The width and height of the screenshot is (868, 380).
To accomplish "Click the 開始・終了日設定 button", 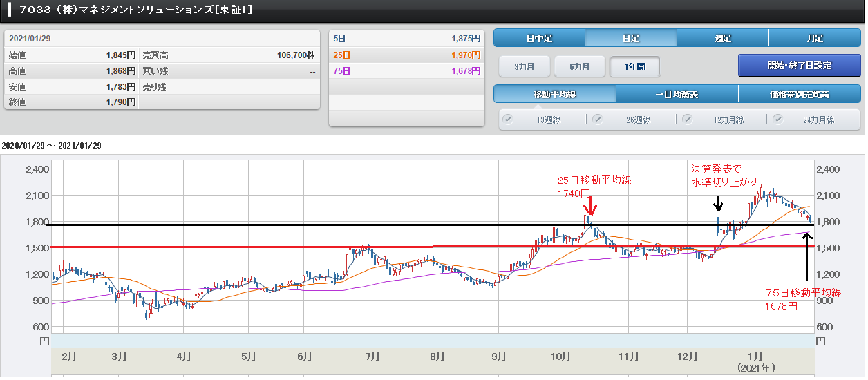I will pyautogui.click(x=799, y=66).
